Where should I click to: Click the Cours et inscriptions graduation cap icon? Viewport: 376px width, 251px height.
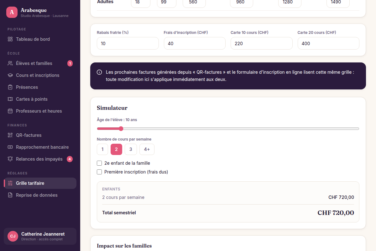click(10, 75)
